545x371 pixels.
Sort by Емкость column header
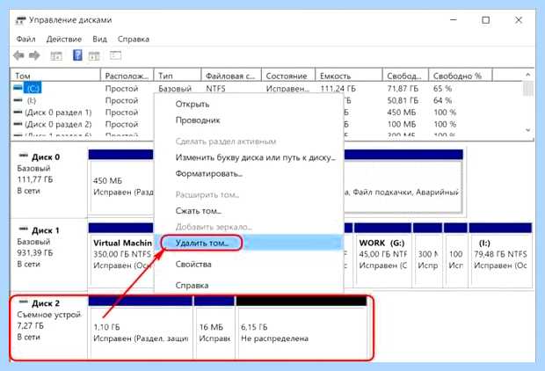click(349, 76)
